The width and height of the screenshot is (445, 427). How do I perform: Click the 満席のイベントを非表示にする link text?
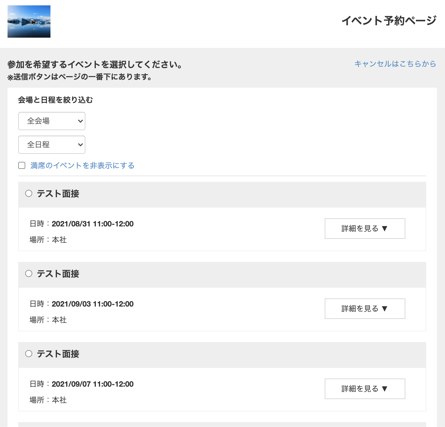pyautogui.click(x=82, y=166)
